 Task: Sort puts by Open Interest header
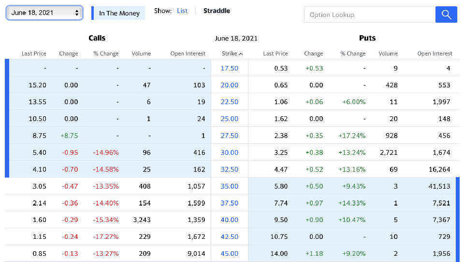(x=435, y=54)
